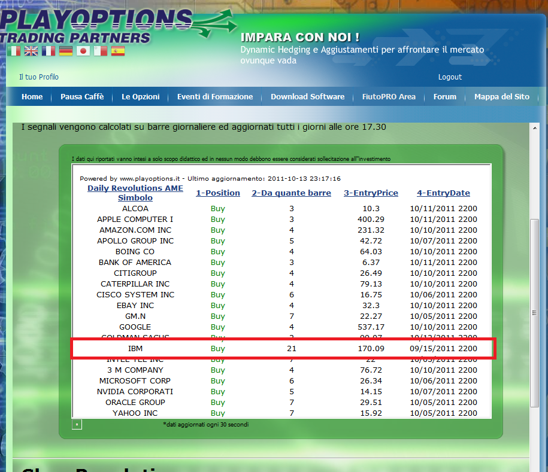Switch site language to Italian flag

point(14,51)
